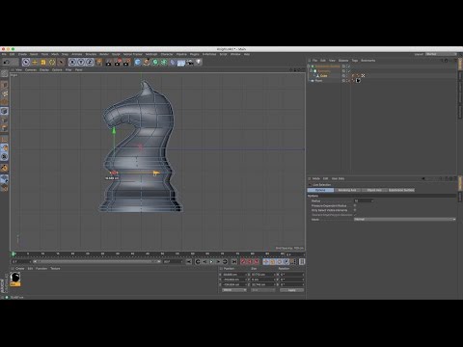Image resolution: width=463 pixels, height=347 pixels.
Task: Open the Layout dropdown
Action: pos(441,54)
